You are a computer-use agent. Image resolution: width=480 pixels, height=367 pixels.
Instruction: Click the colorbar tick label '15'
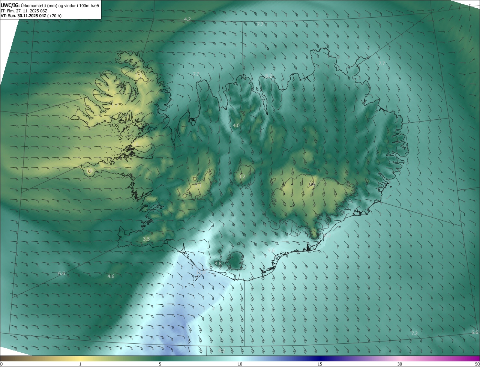[x=320, y=364]
